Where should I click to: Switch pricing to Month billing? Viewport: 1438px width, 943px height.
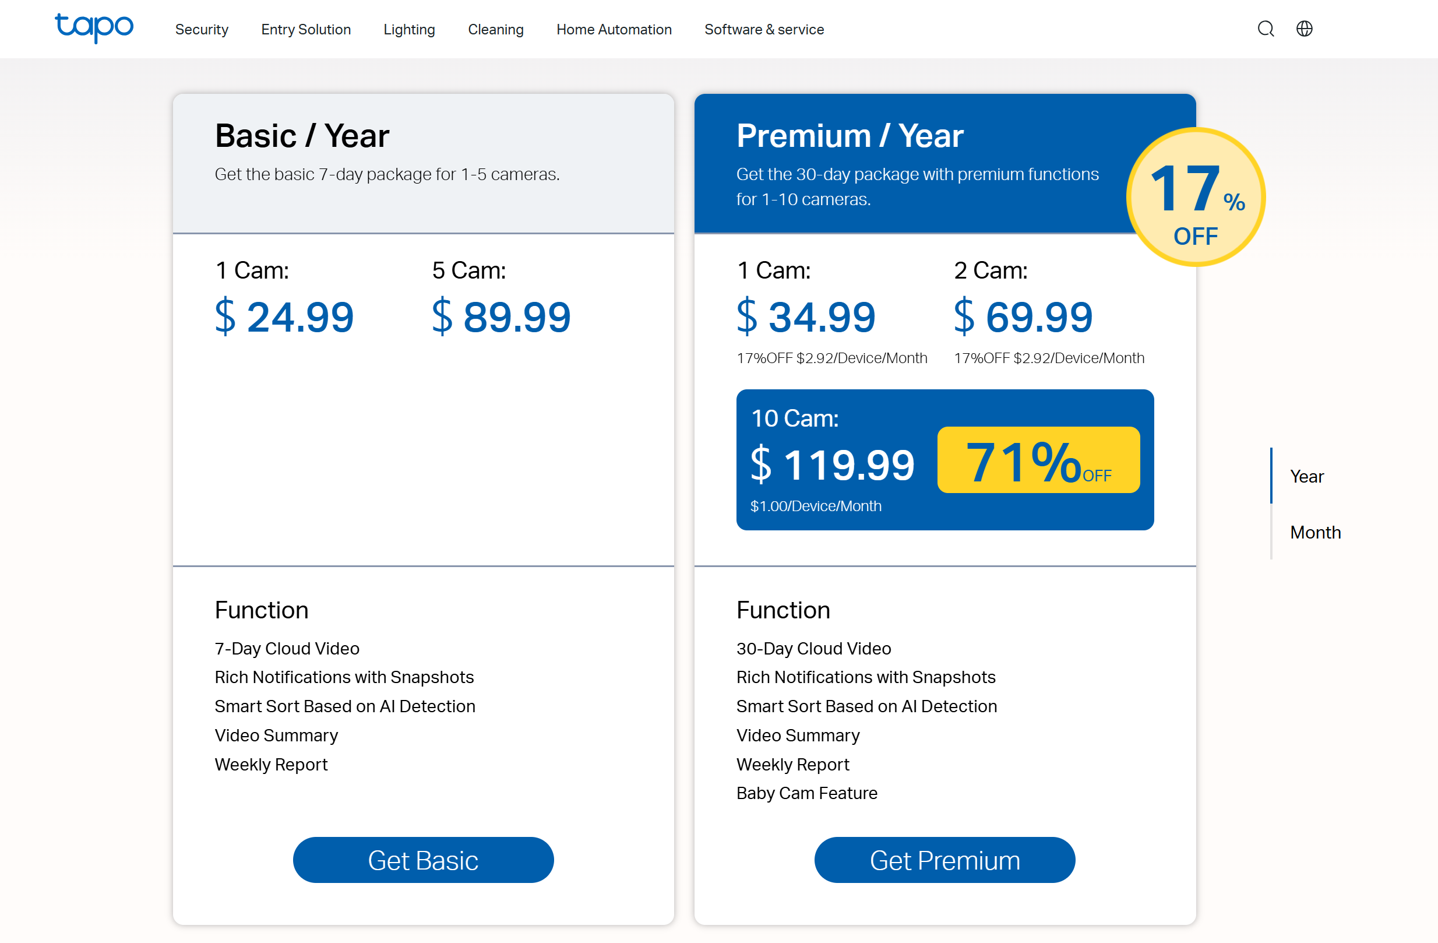(1314, 532)
